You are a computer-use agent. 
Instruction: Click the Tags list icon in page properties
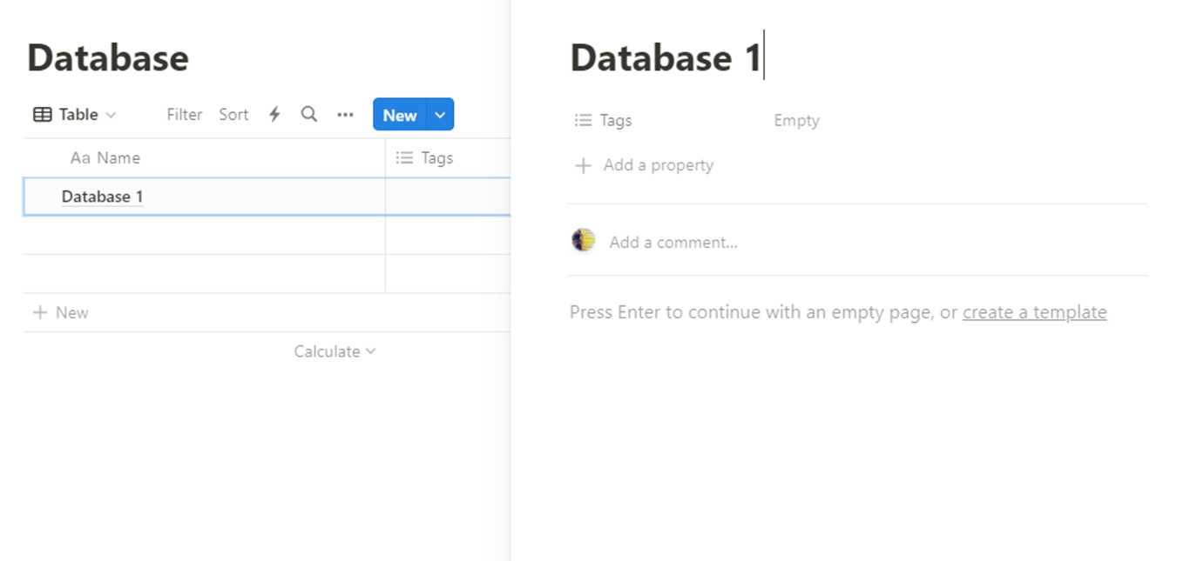point(584,121)
